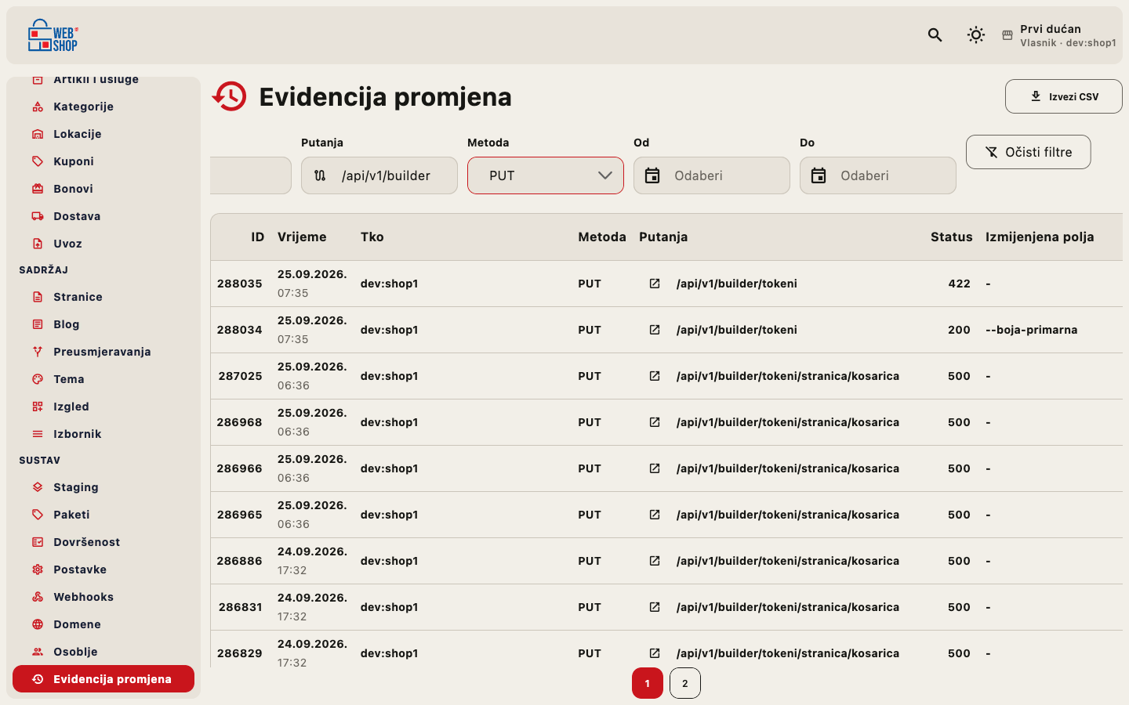The height and width of the screenshot is (705, 1129).
Task: Open the Do date picker field
Action: 878,175
